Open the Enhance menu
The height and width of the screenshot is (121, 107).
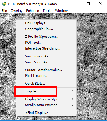point(33,11)
